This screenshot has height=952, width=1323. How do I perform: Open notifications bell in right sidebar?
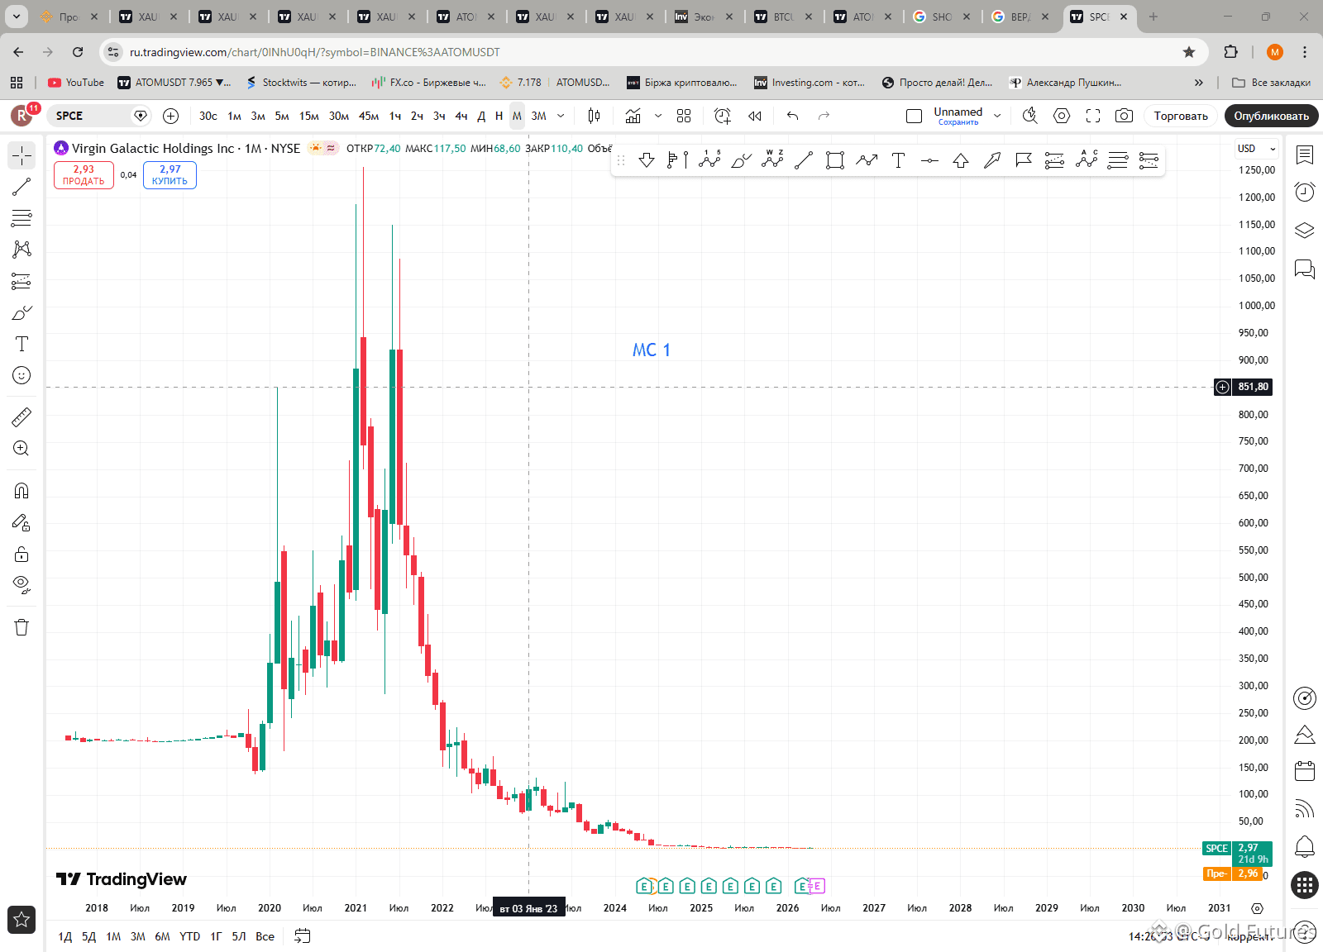1305,847
